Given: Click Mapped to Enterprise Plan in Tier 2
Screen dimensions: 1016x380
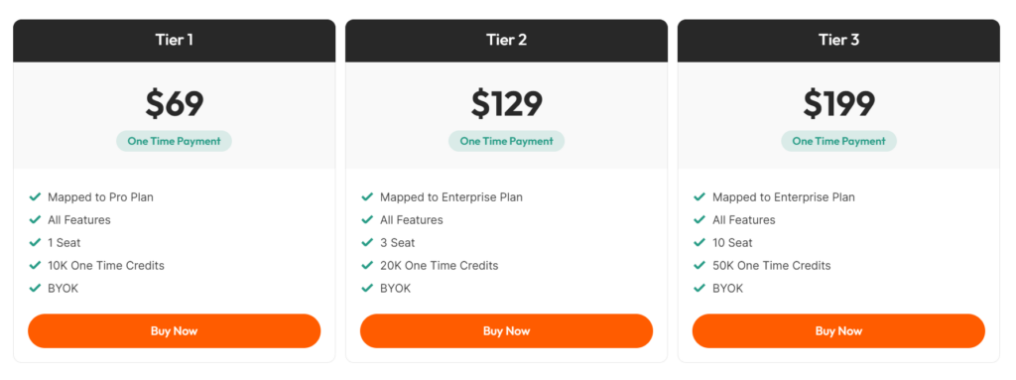Looking at the screenshot, I should coord(451,197).
